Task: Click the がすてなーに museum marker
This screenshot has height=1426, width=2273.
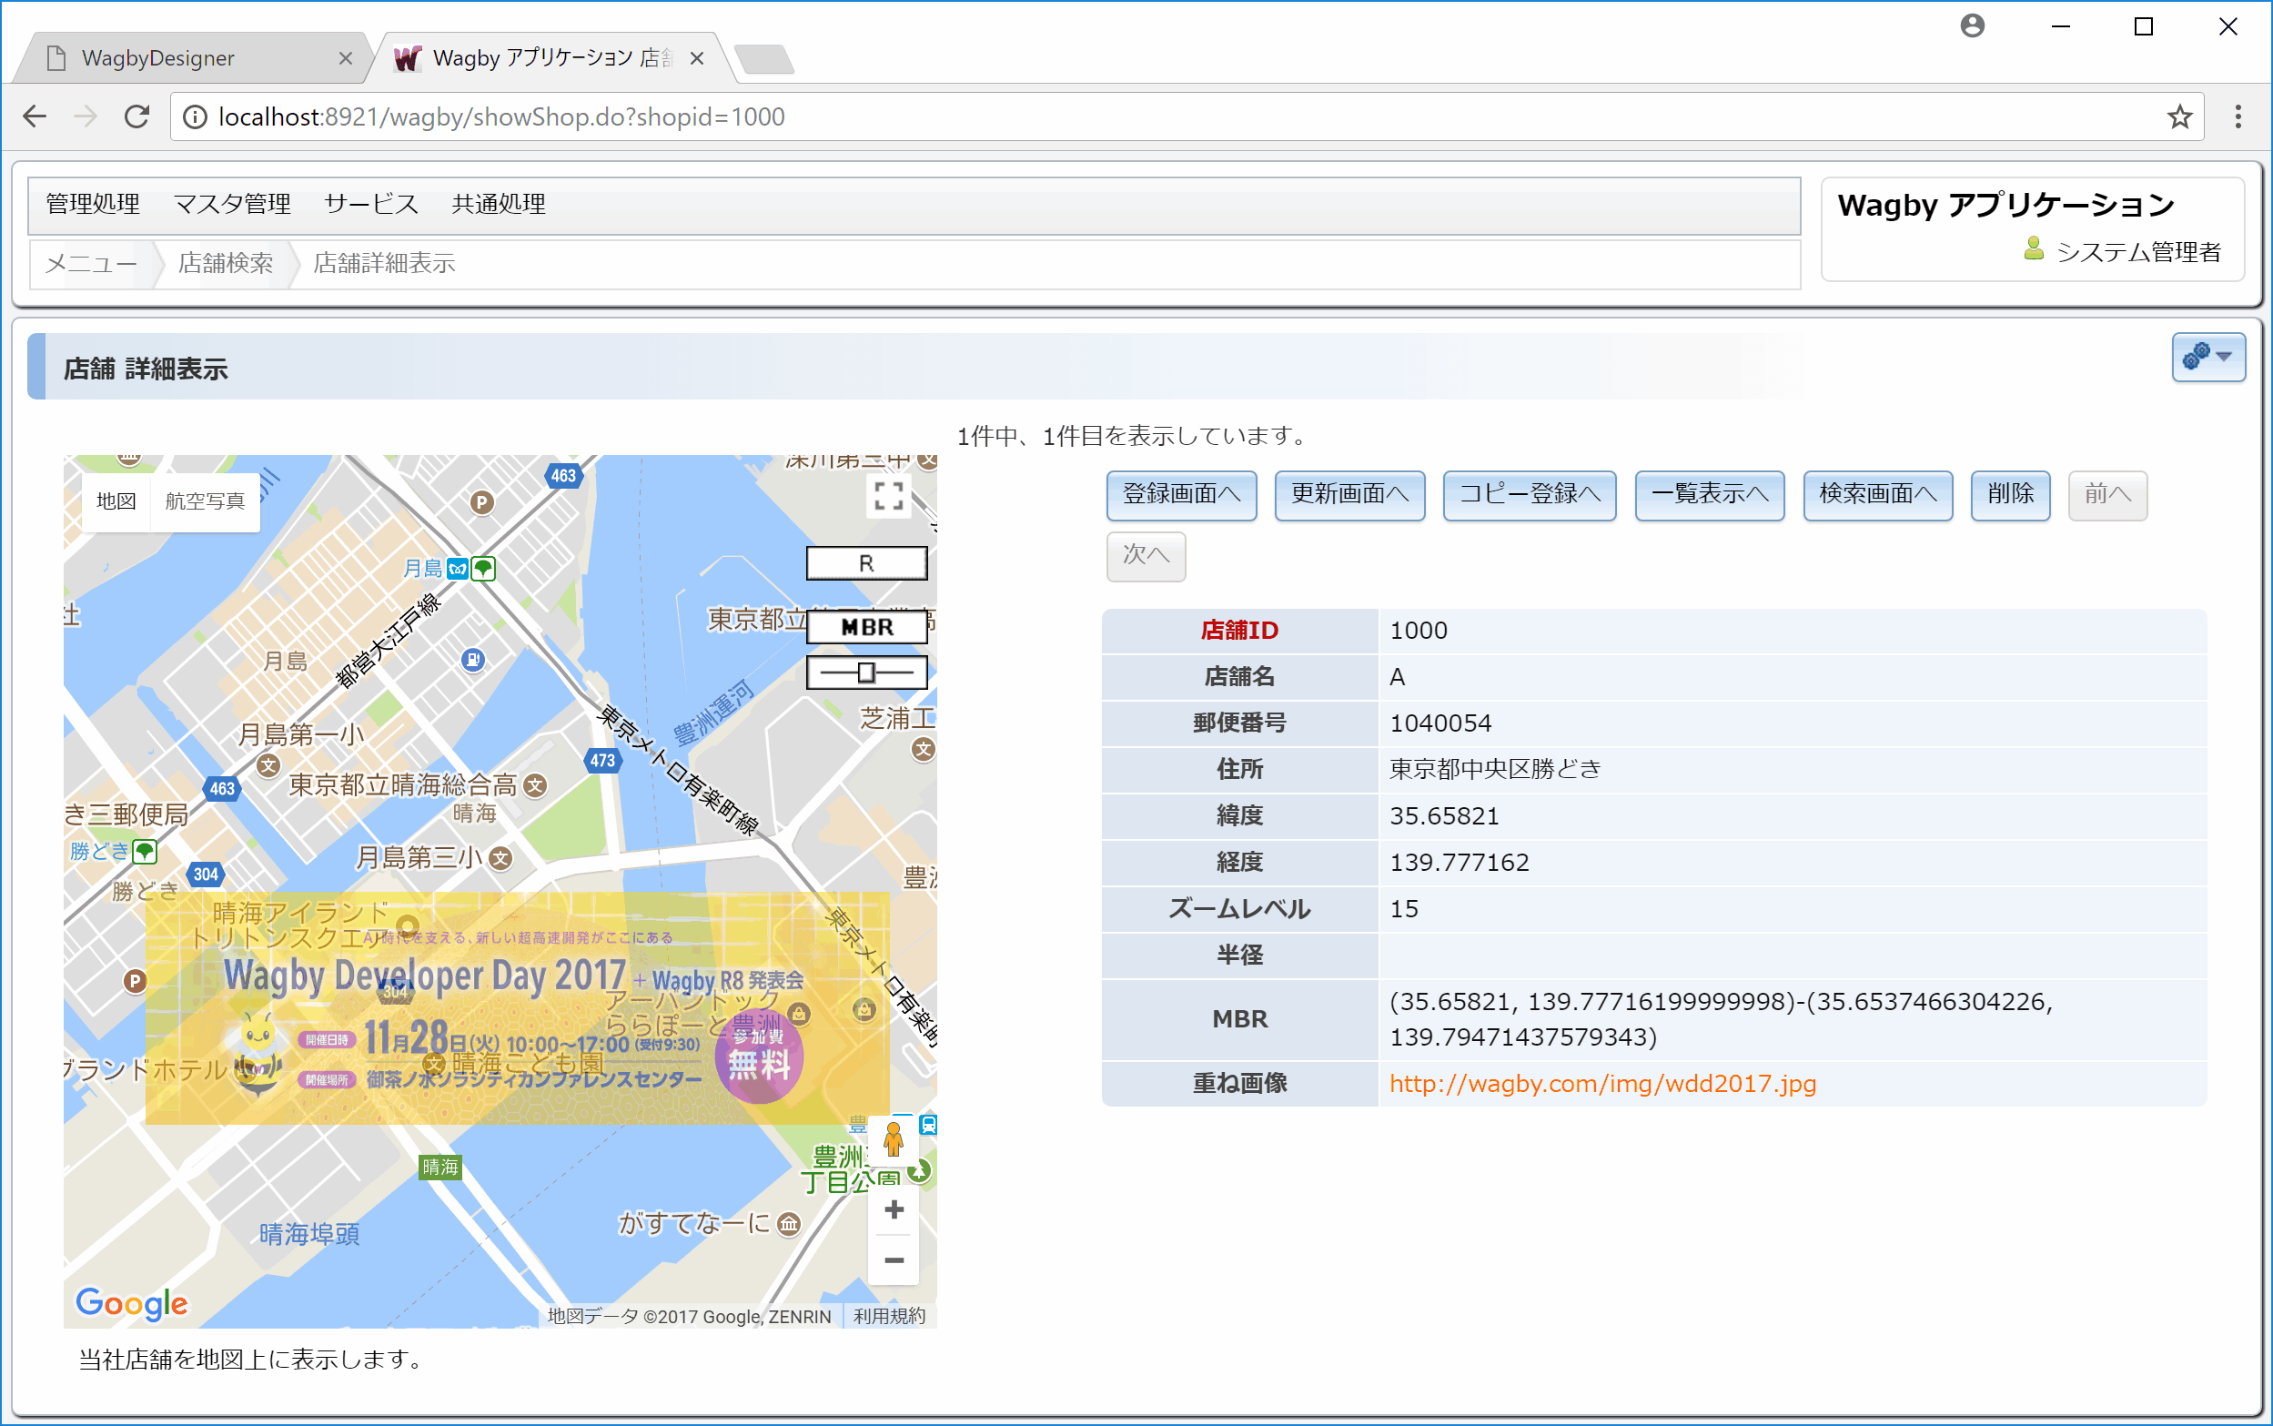Action: tap(789, 1224)
